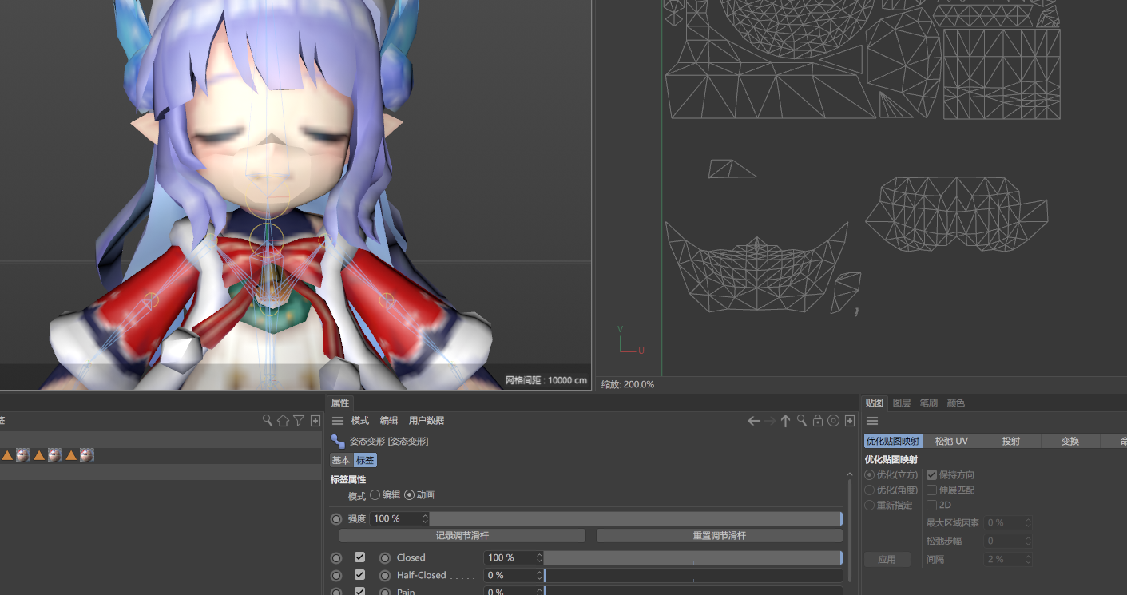Select the second material sphere tag
The image size is (1127, 595).
54,455
